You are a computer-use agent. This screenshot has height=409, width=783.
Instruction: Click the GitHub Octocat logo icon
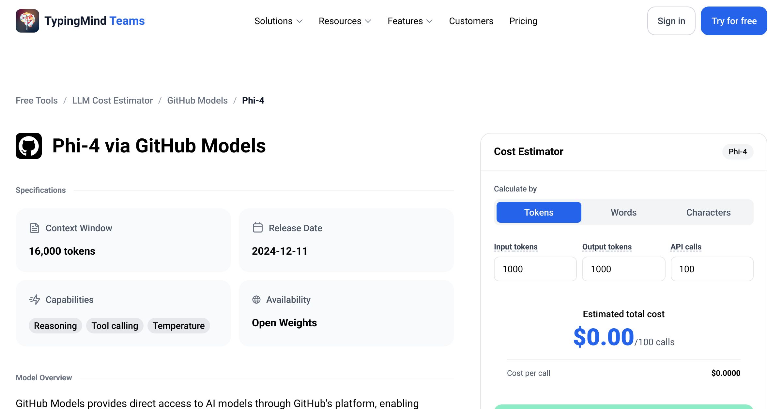[29, 146]
